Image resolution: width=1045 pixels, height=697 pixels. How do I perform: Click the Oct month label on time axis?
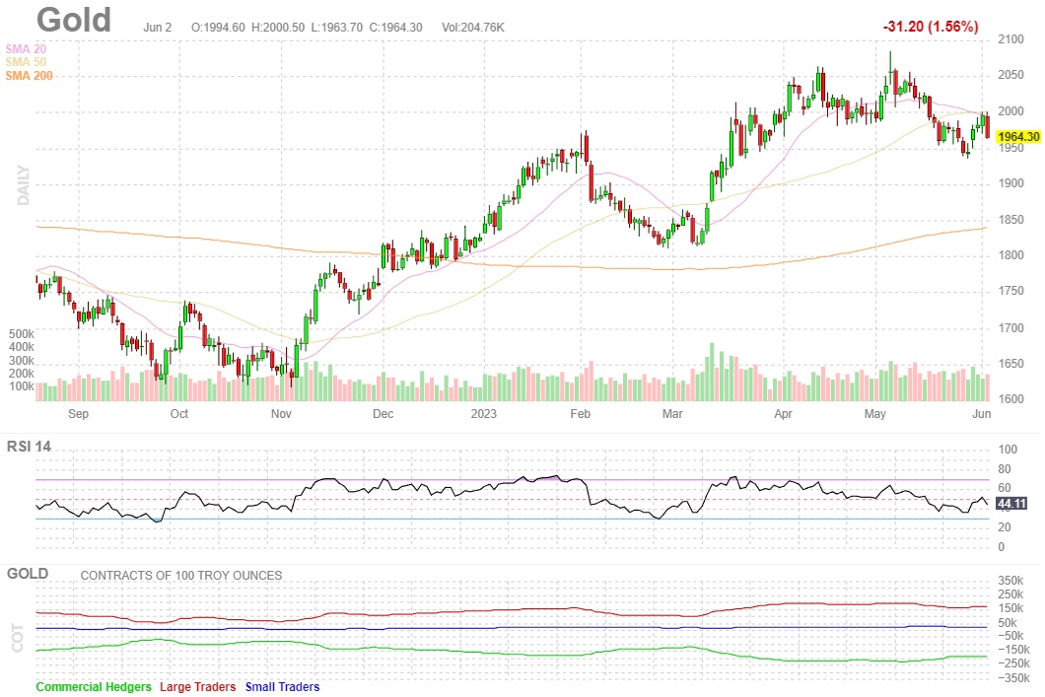pyautogui.click(x=179, y=414)
